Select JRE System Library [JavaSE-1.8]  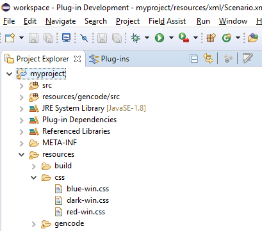[94, 108]
